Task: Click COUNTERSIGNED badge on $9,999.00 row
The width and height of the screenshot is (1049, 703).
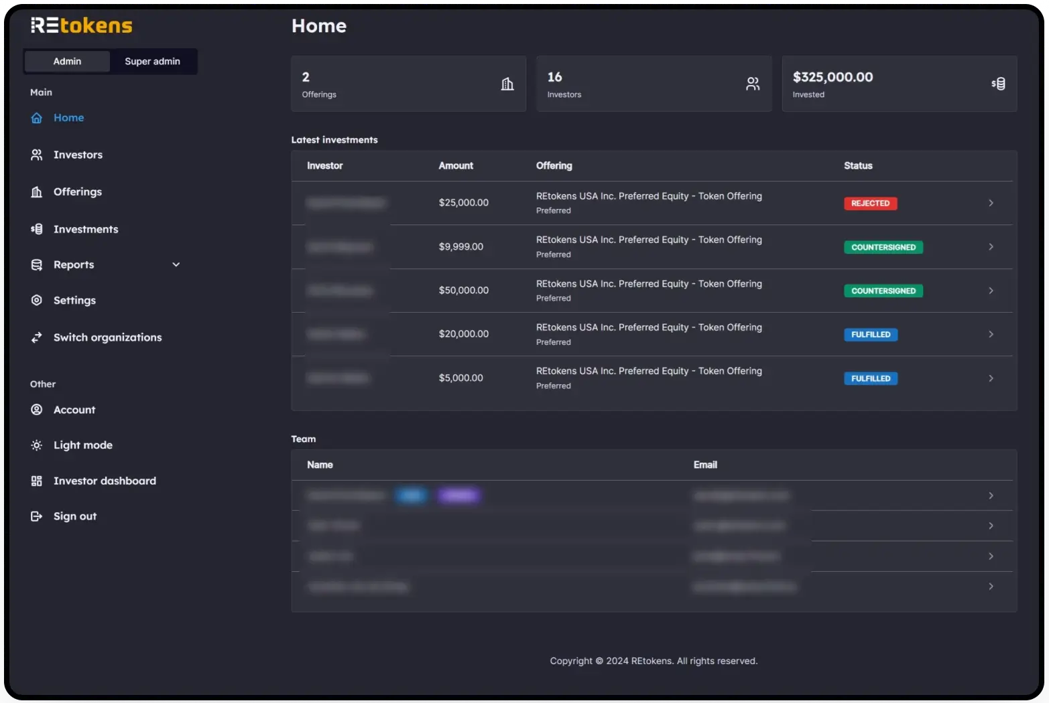Action: [x=883, y=247]
